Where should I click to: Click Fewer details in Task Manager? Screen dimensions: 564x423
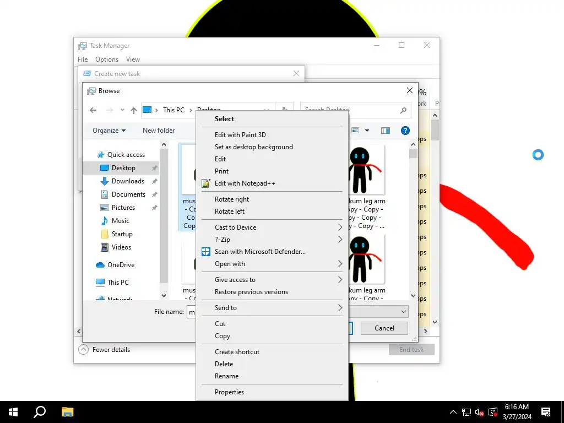tap(104, 350)
